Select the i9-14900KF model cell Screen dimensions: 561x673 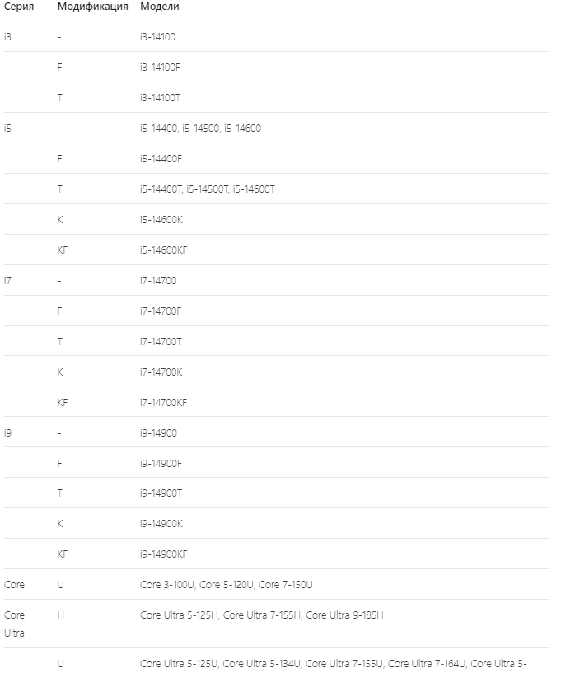[164, 554]
